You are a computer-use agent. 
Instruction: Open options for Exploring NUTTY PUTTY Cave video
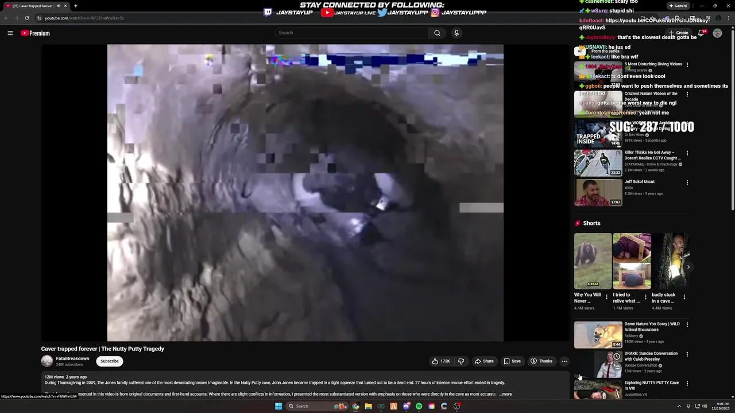[x=687, y=383]
